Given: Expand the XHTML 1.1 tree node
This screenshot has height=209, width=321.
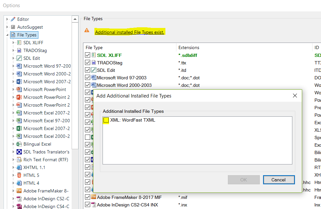Looking at the screenshot, I should (x=14, y=167).
